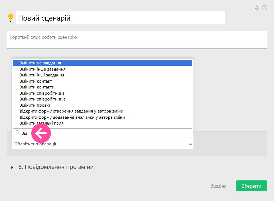Select 'Змінити це завдання' option

tap(40, 63)
